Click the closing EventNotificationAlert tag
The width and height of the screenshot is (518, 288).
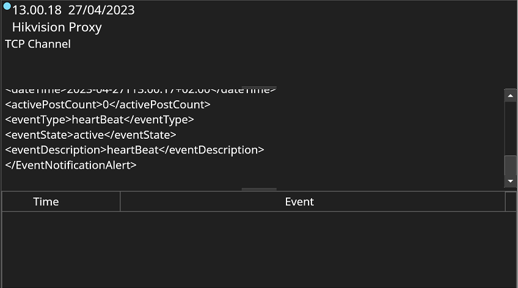click(x=71, y=165)
